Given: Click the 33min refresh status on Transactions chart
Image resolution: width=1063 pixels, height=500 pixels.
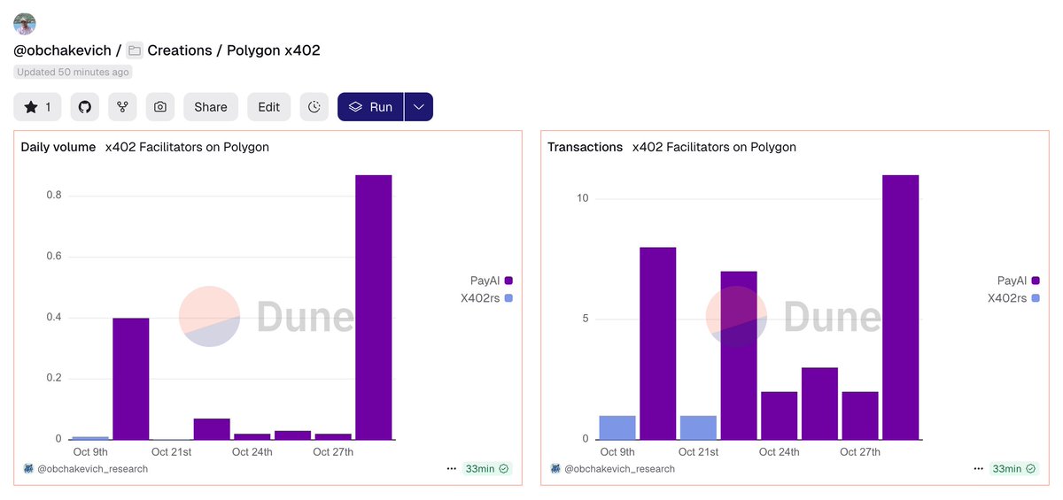Looking at the screenshot, I should tap(1013, 469).
